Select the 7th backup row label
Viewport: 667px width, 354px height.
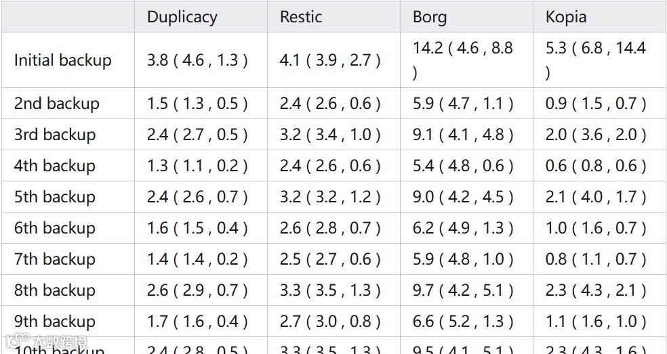pos(54,259)
